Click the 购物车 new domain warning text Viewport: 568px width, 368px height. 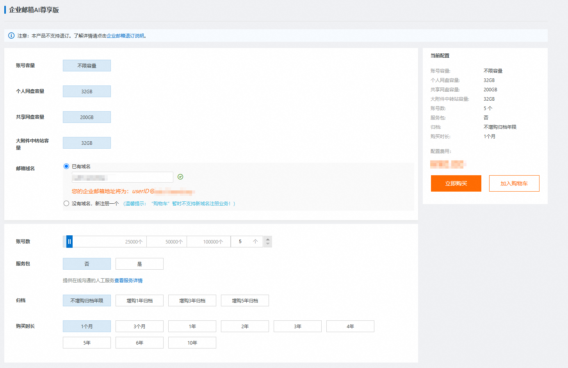coord(179,204)
